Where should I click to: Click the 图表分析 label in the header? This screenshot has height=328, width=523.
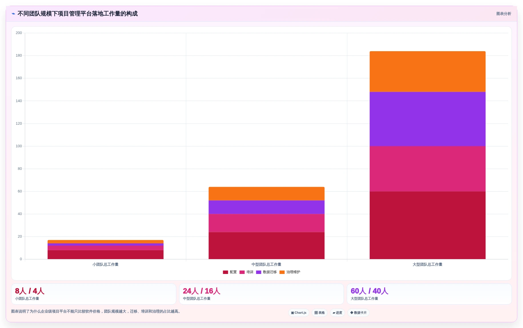(504, 14)
